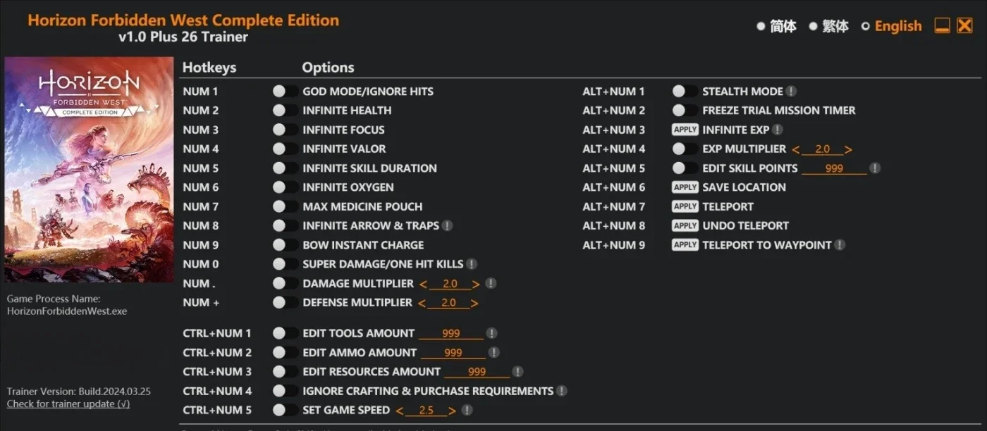Click the info icon beside Infinite Arrow & Traps
The image size is (987, 431).
[x=447, y=226]
